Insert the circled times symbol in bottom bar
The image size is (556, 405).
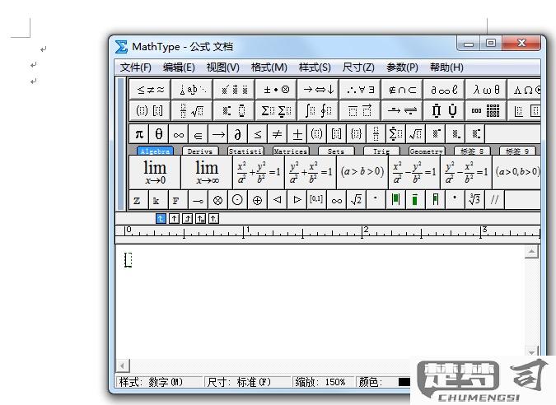(217, 200)
